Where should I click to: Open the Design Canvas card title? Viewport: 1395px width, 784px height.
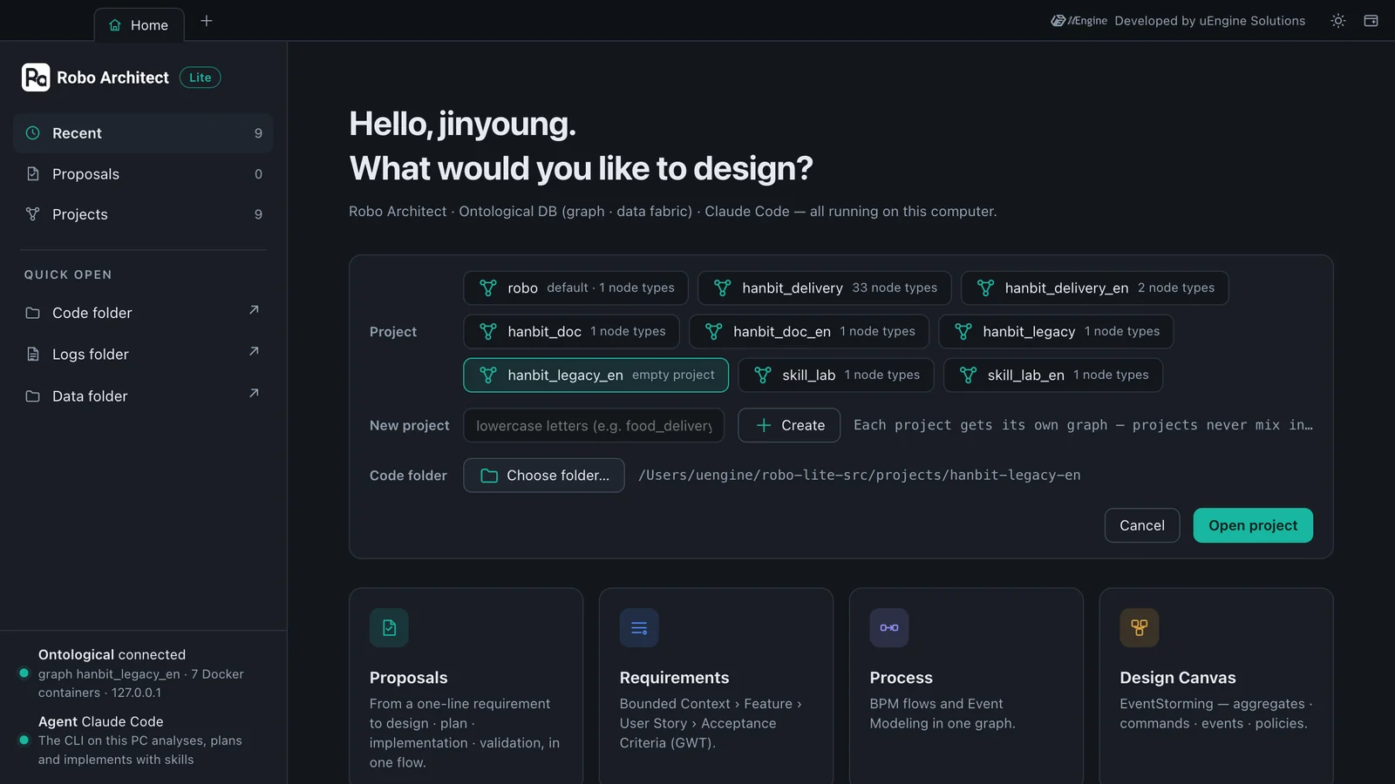pyautogui.click(x=1177, y=678)
